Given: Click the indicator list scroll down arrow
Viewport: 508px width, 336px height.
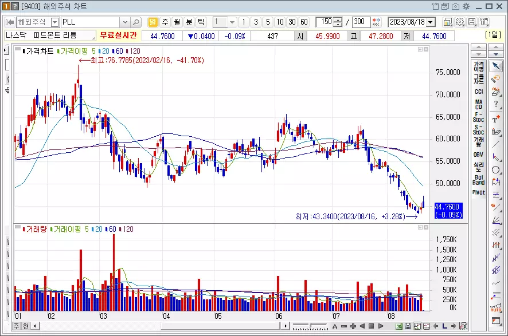Looking at the screenshot, I should tap(479, 54).
